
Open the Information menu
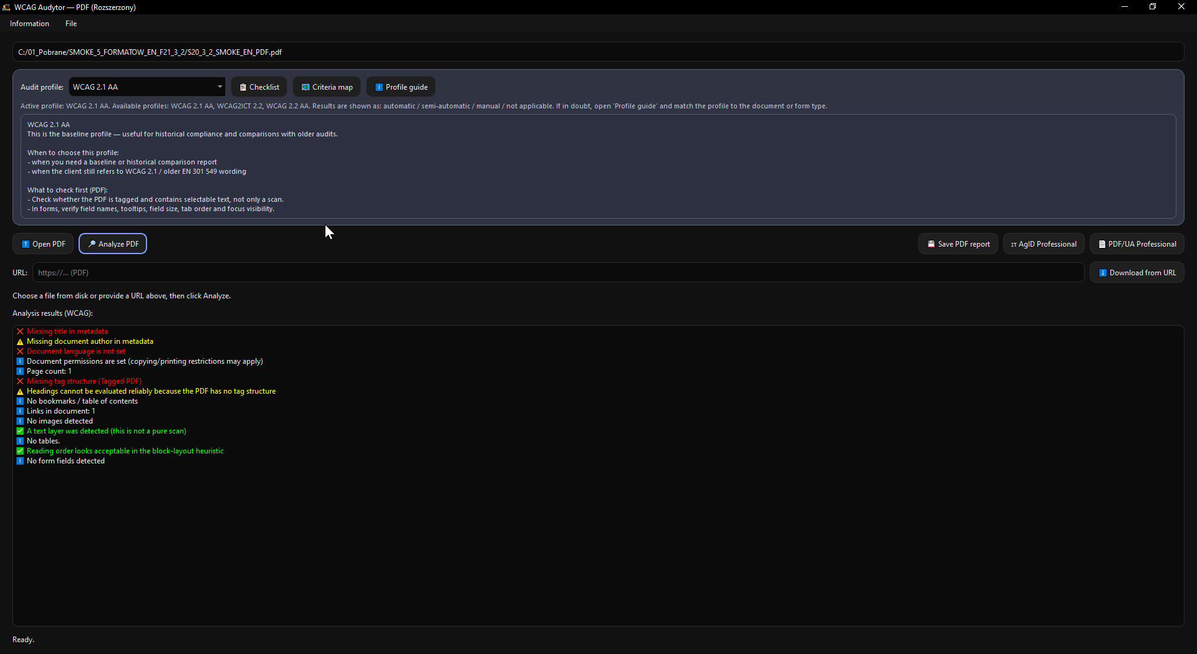[x=29, y=24]
